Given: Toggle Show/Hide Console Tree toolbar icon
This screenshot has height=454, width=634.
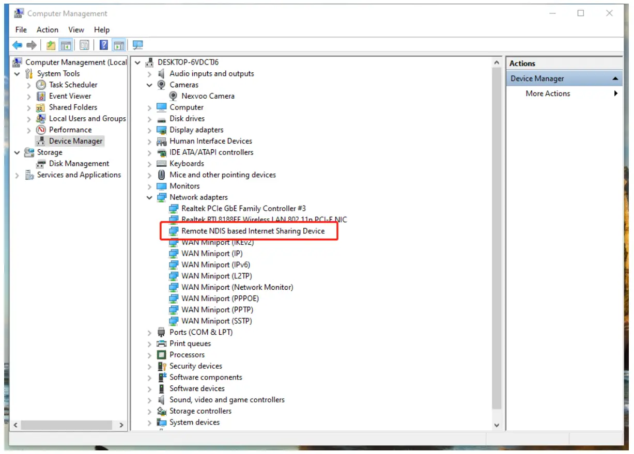Looking at the screenshot, I should coord(66,45).
